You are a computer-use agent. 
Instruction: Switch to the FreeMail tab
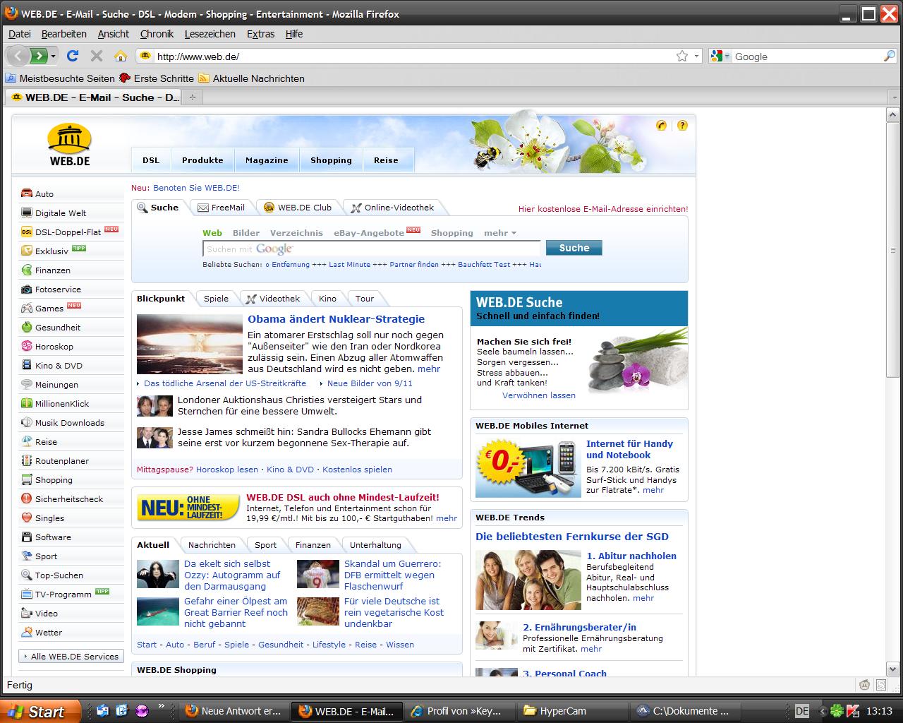pos(221,208)
